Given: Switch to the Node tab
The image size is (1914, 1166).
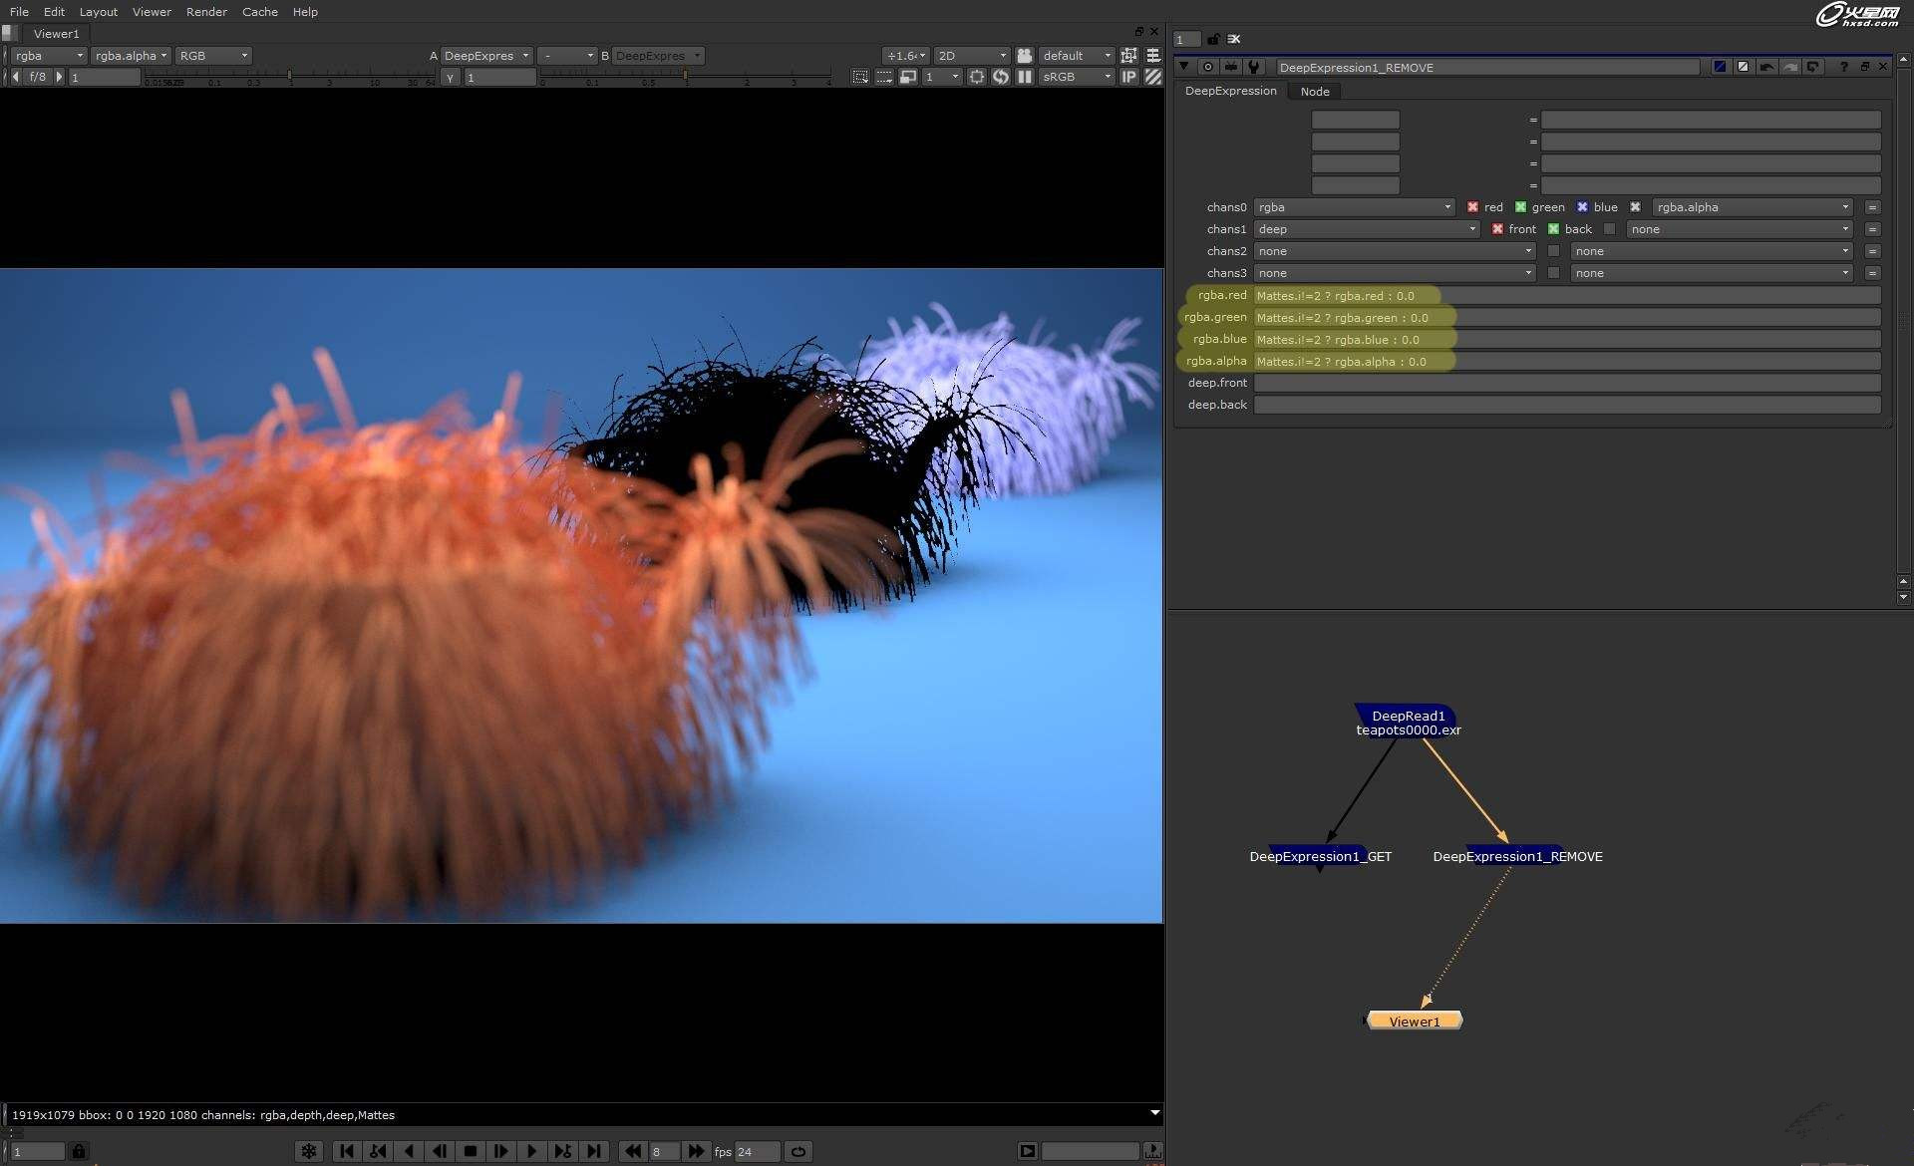Looking at the screenshot, I should pos(1314,92).
